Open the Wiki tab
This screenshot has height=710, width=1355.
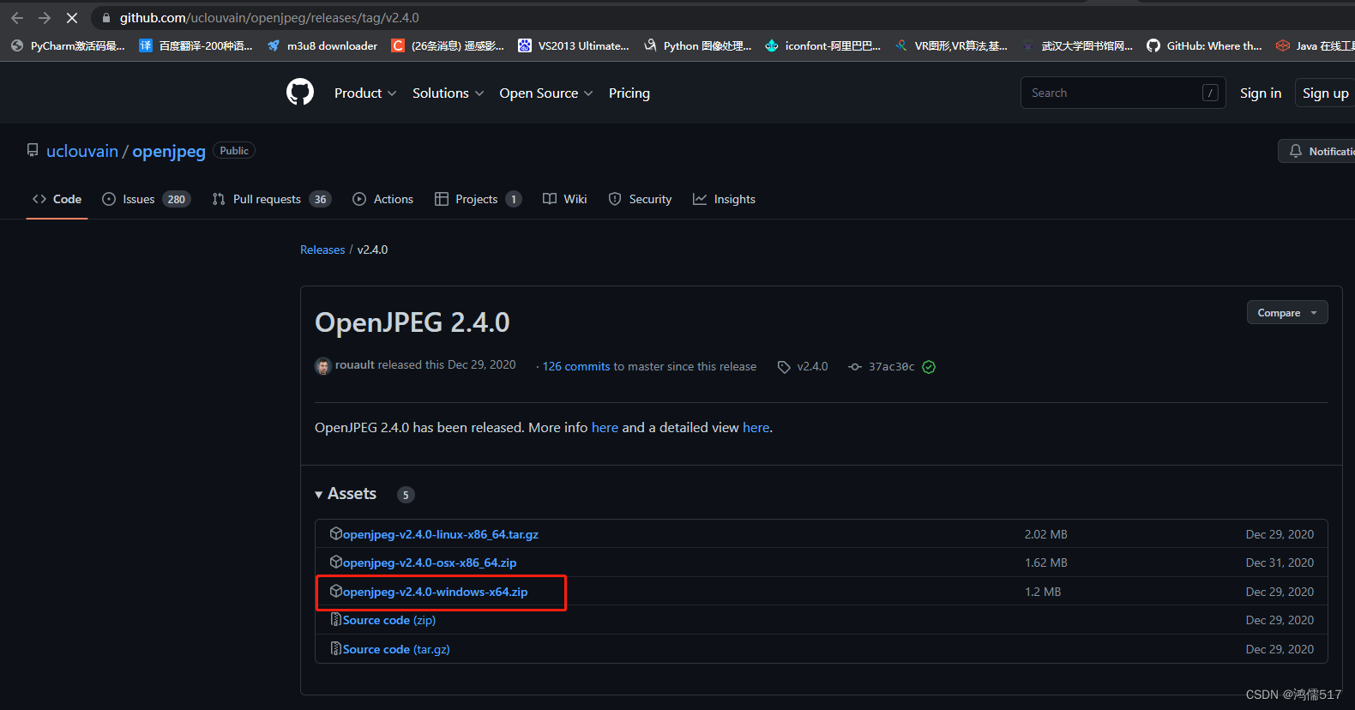pos(565,199)
